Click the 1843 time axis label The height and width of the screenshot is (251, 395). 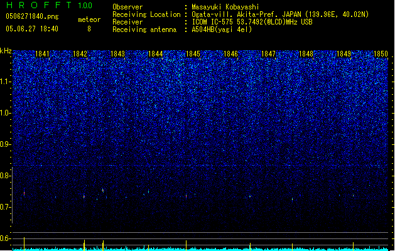(117, 54)
